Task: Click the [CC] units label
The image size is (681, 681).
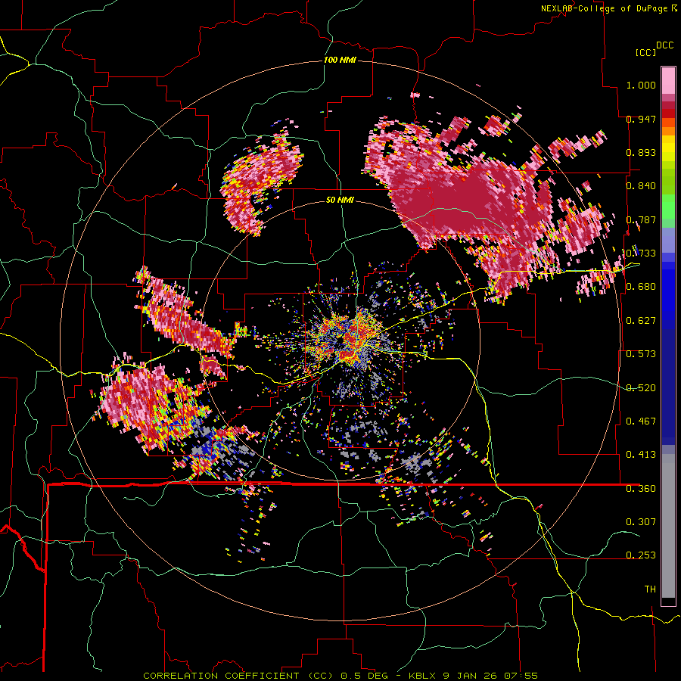Action: point(645,52)
